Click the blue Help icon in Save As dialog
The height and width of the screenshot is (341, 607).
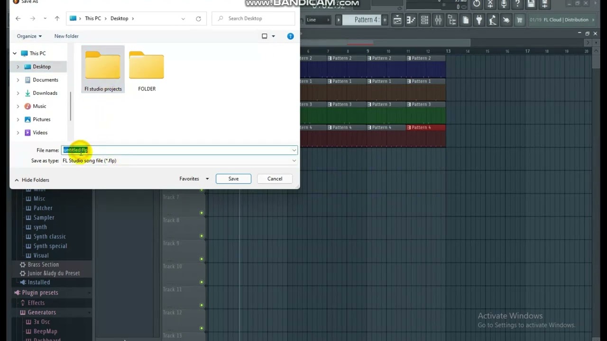point(290,36)
